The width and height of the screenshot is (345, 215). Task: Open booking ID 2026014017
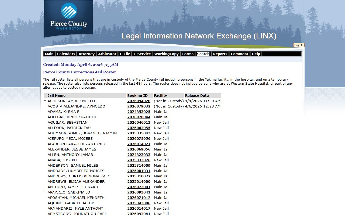point(139,209)
